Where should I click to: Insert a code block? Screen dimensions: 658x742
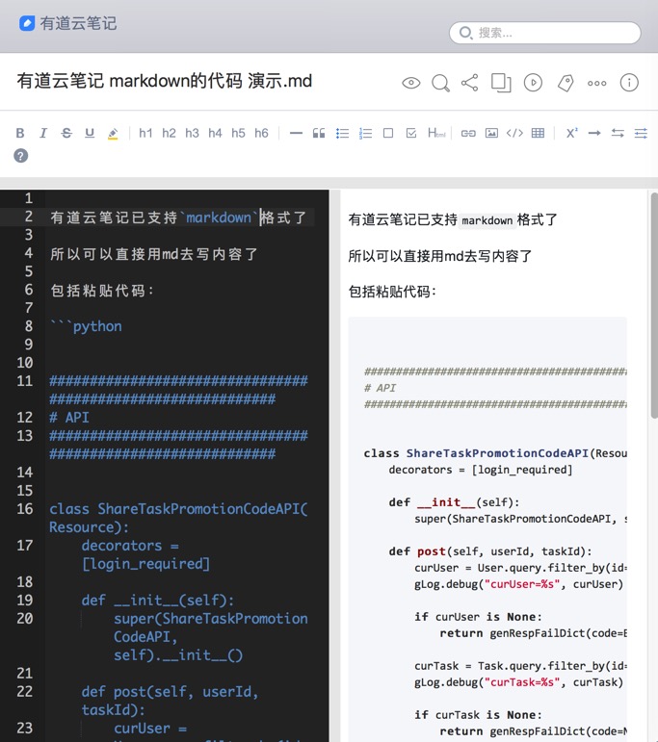[x=514, y=133]
